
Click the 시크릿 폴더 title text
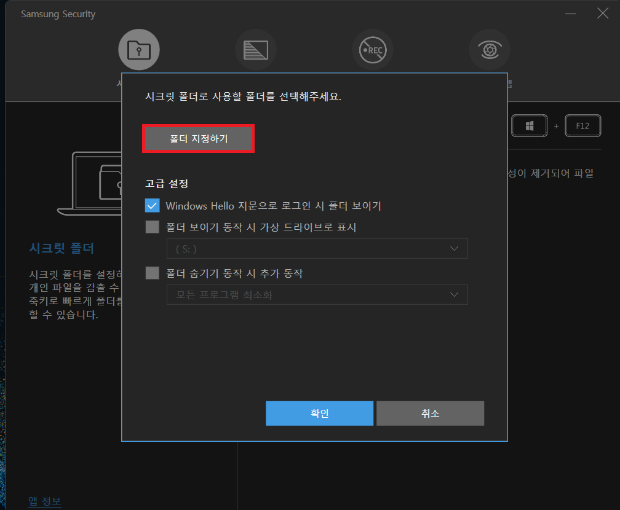point(62,248)
